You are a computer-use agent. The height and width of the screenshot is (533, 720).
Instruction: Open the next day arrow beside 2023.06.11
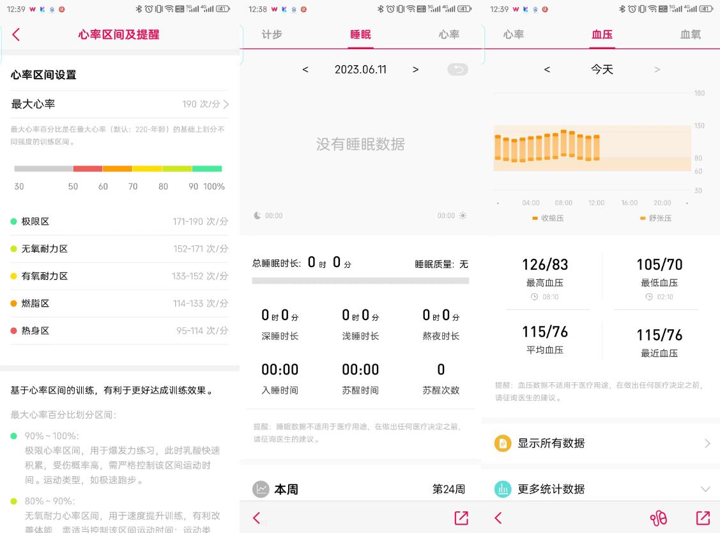pos(415,69)
